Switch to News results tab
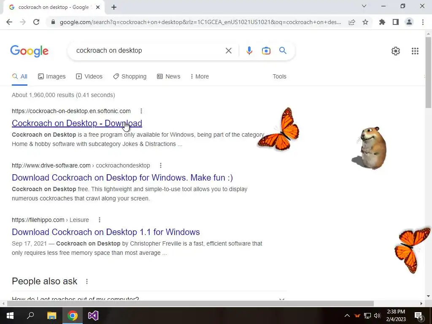The height and width of the screenshot is (324, 432). (x=169, y=77)
